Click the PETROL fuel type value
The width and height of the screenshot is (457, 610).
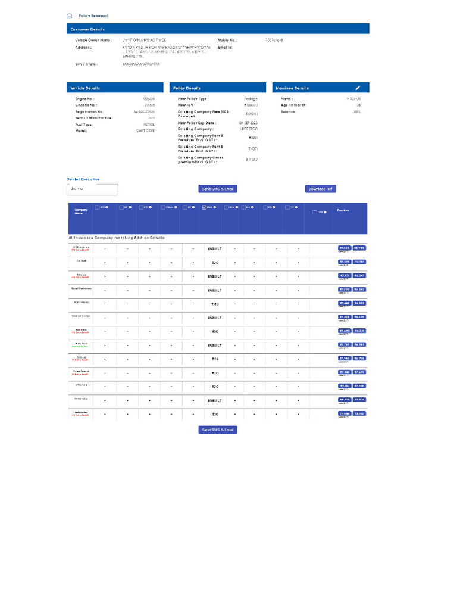[x=149, y=125]
